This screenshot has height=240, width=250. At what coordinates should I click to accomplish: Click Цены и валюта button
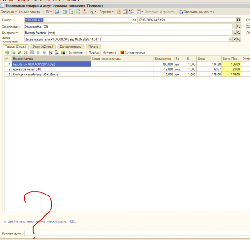(30, 12)
